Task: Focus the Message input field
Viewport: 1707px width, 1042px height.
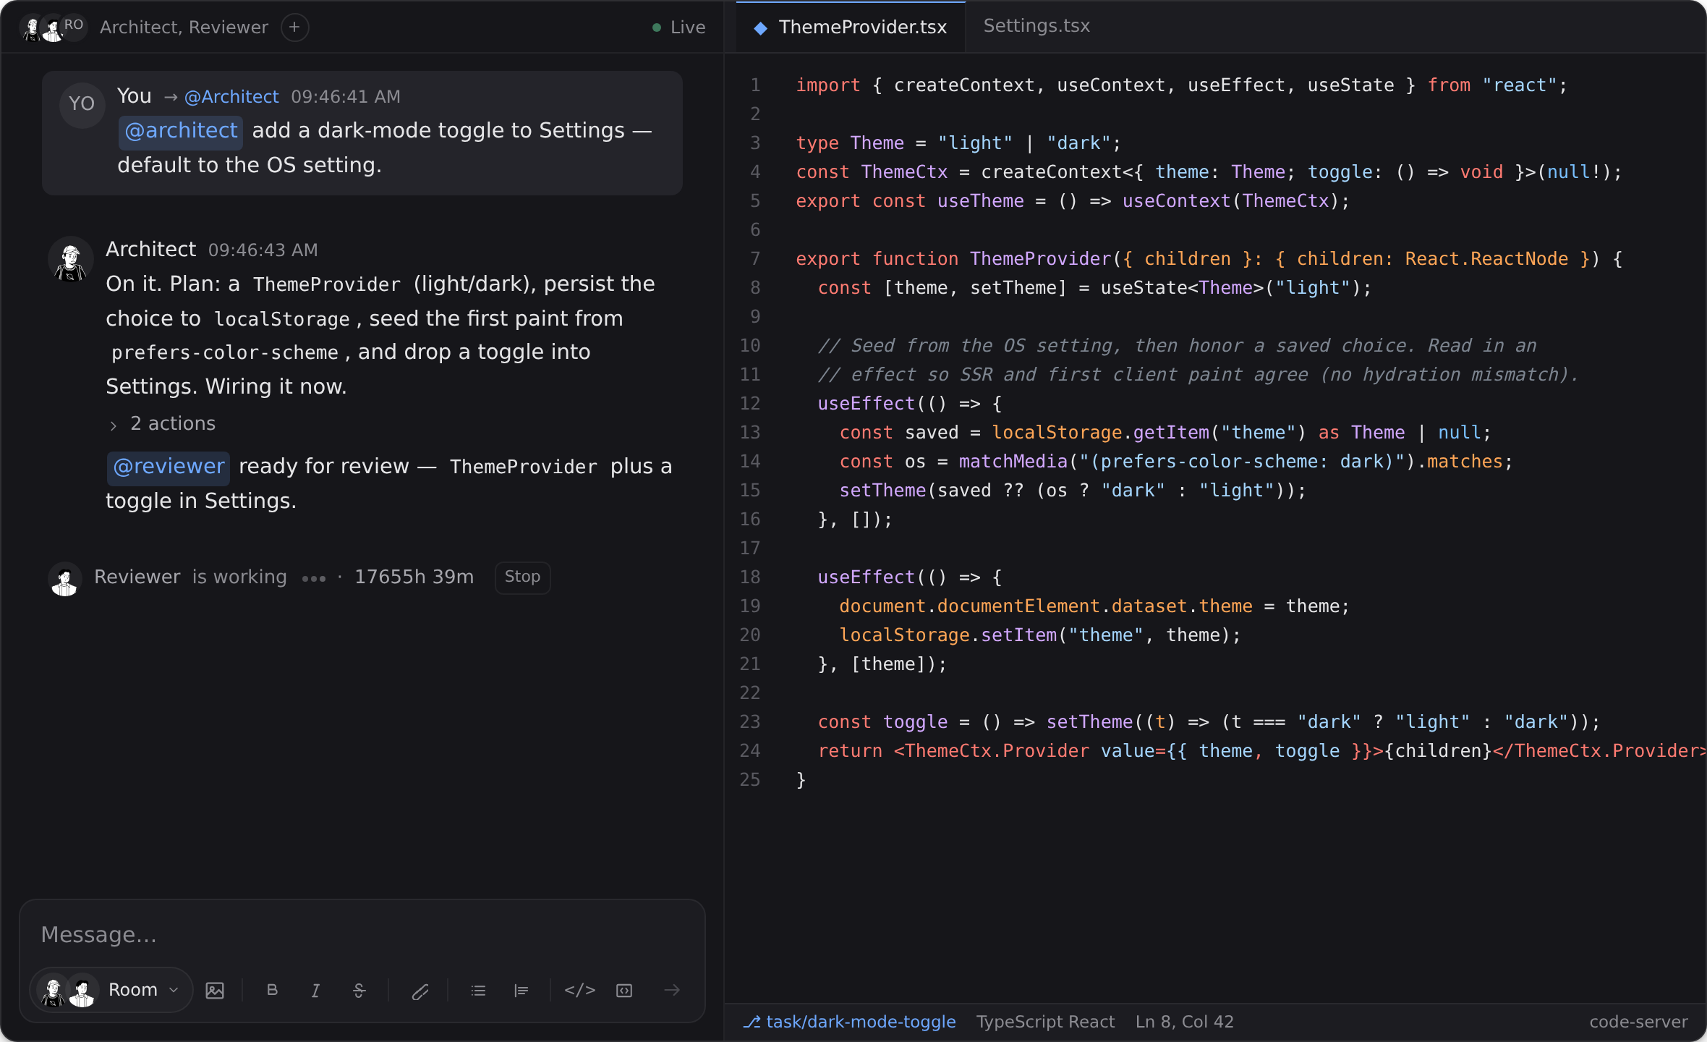Action: coord(362,935)
